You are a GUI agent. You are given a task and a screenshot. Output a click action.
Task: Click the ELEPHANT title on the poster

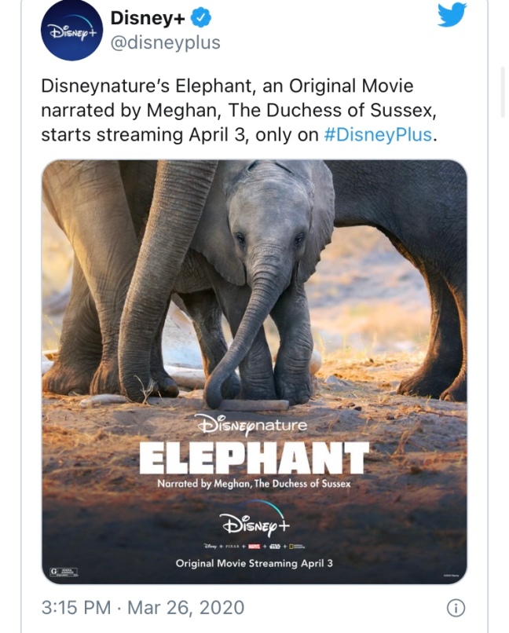(254, 458)
